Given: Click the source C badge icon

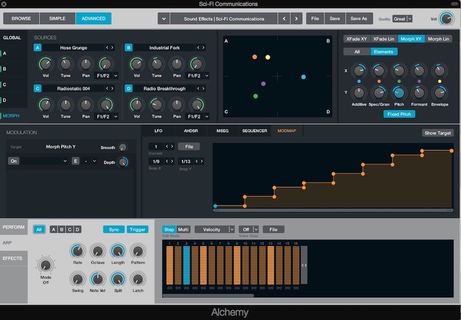Looking at the screenshot, I should pyautogui.click(x=37, y=88).
